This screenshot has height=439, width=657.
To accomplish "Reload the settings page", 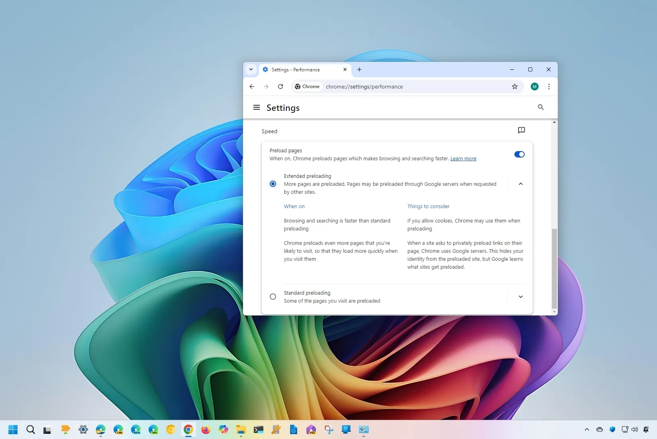I will (280, 87).
